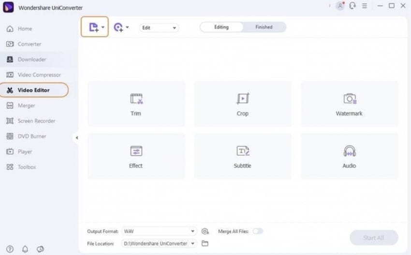Image resolution: width=411 pixels, height=255 pixels.
Task: Open the Subtitle tool
Action: (243, 156)
